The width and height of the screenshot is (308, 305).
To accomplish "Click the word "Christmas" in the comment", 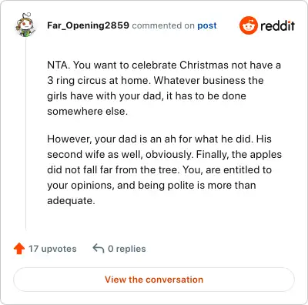I will pyautogui.click(x=204, y=65).
